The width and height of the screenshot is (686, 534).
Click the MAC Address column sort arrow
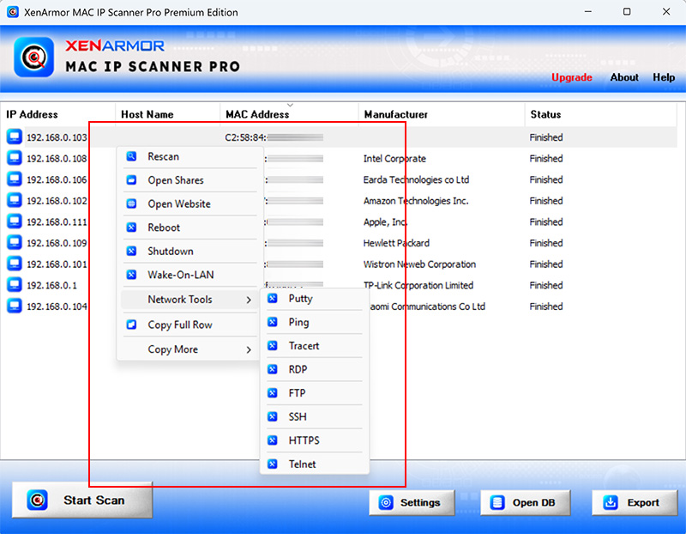click(x=290, y=105)
